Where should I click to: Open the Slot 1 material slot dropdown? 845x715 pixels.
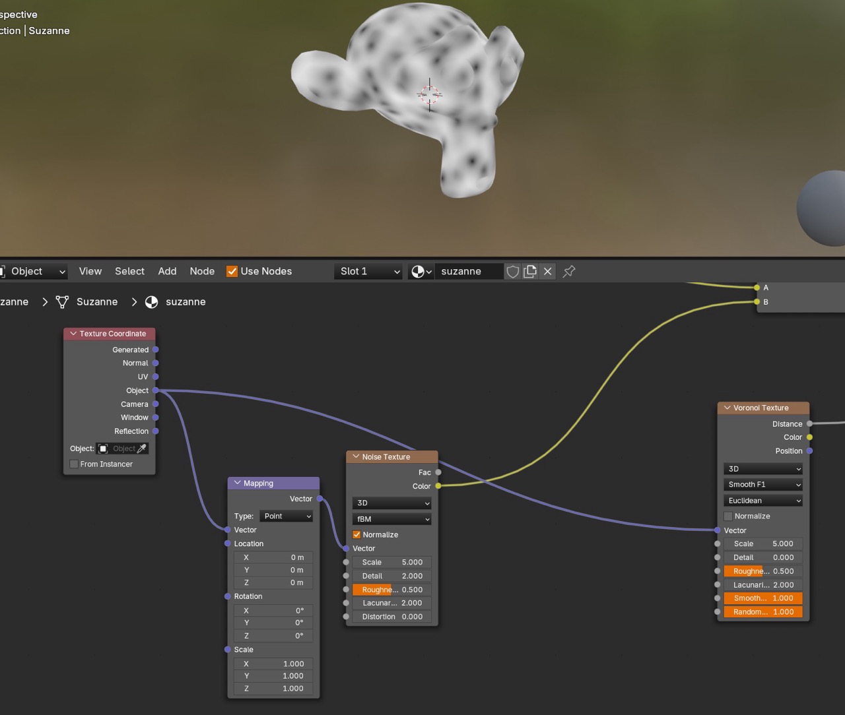pyautogui.click(x=368, y=271)
